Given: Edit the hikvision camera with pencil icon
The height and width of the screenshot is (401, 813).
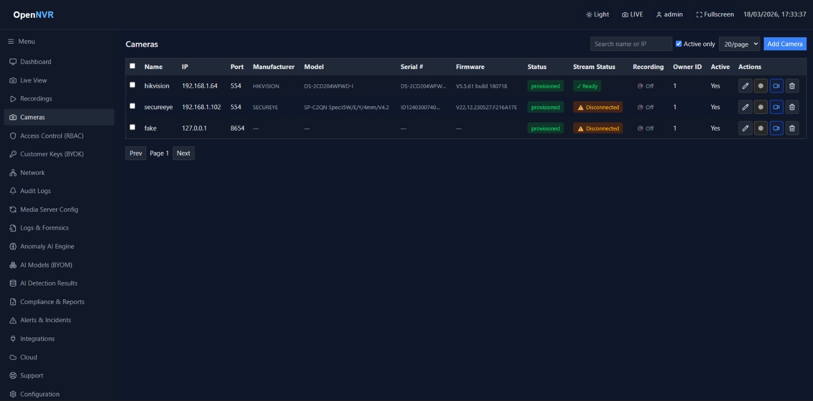Looking at the screenshot, I should pos(745,86).
